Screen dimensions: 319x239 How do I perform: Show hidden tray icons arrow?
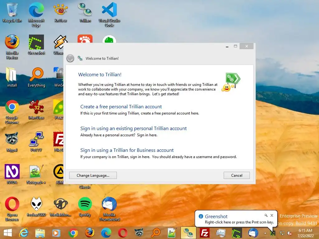[x=265, y=233]
